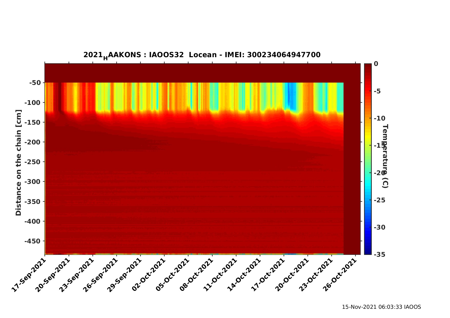Click the blue cold patch in the heatmap
Screen dimensions: 450x318
290,96
